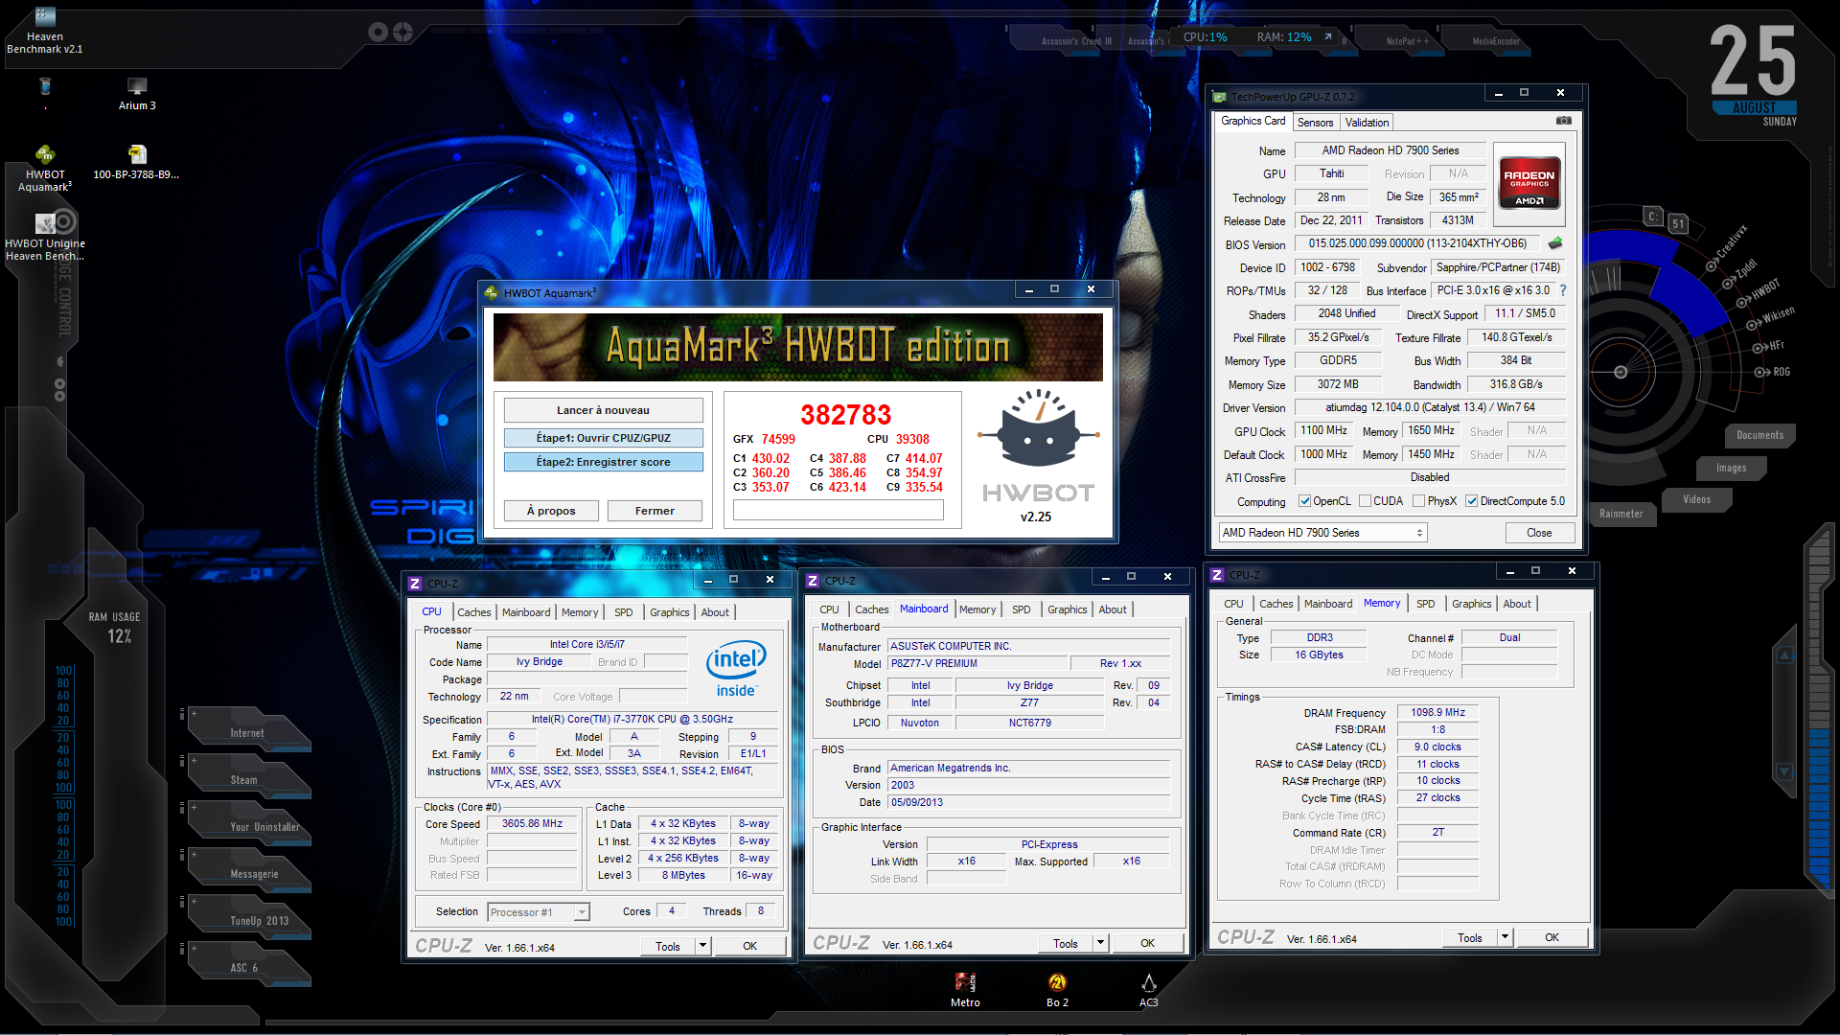Launch the HWBOT Aquamark3 desktop shortcut
Viewport: 1840px width, 1035px height.
tap(45, 169)
